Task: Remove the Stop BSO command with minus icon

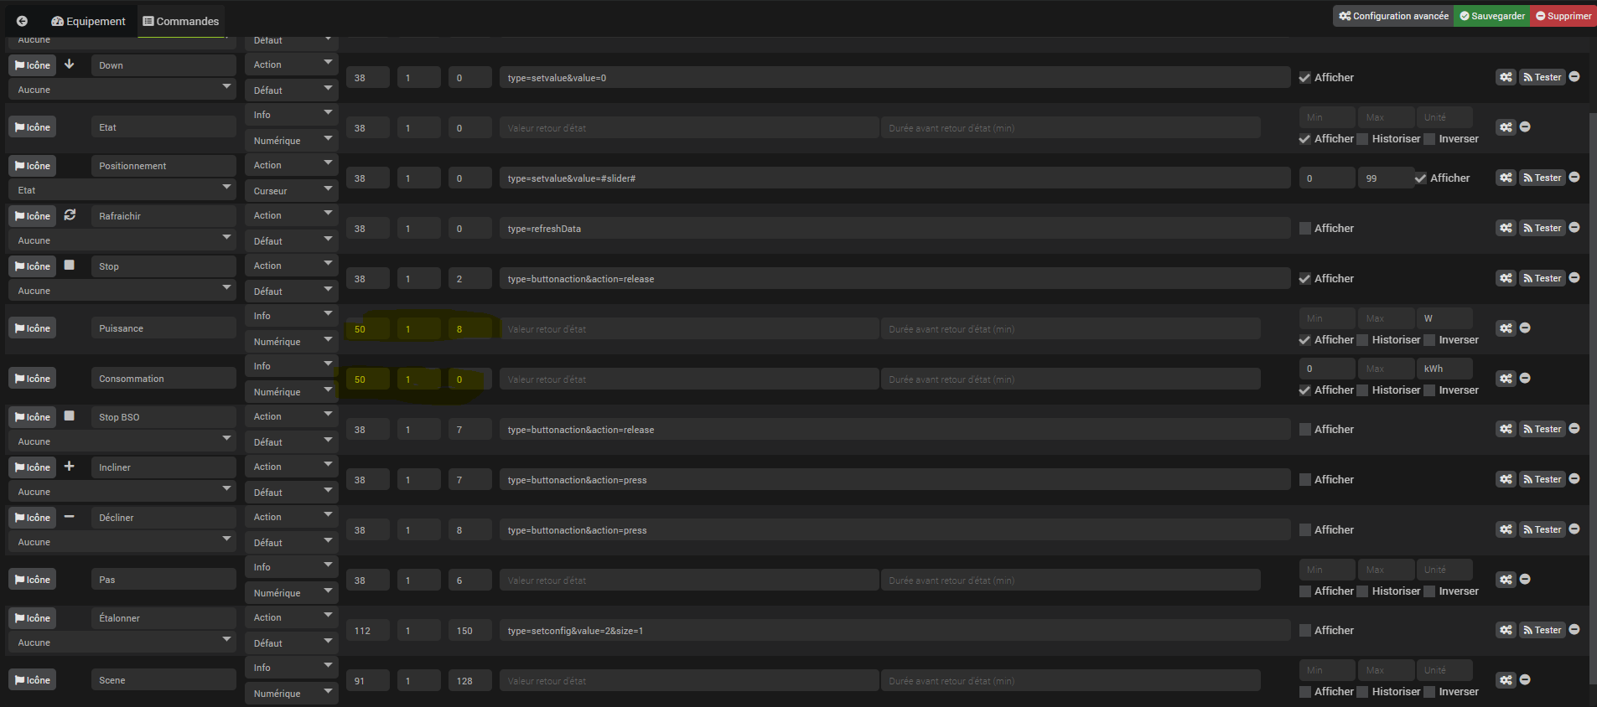Action: coord(1574,428)
